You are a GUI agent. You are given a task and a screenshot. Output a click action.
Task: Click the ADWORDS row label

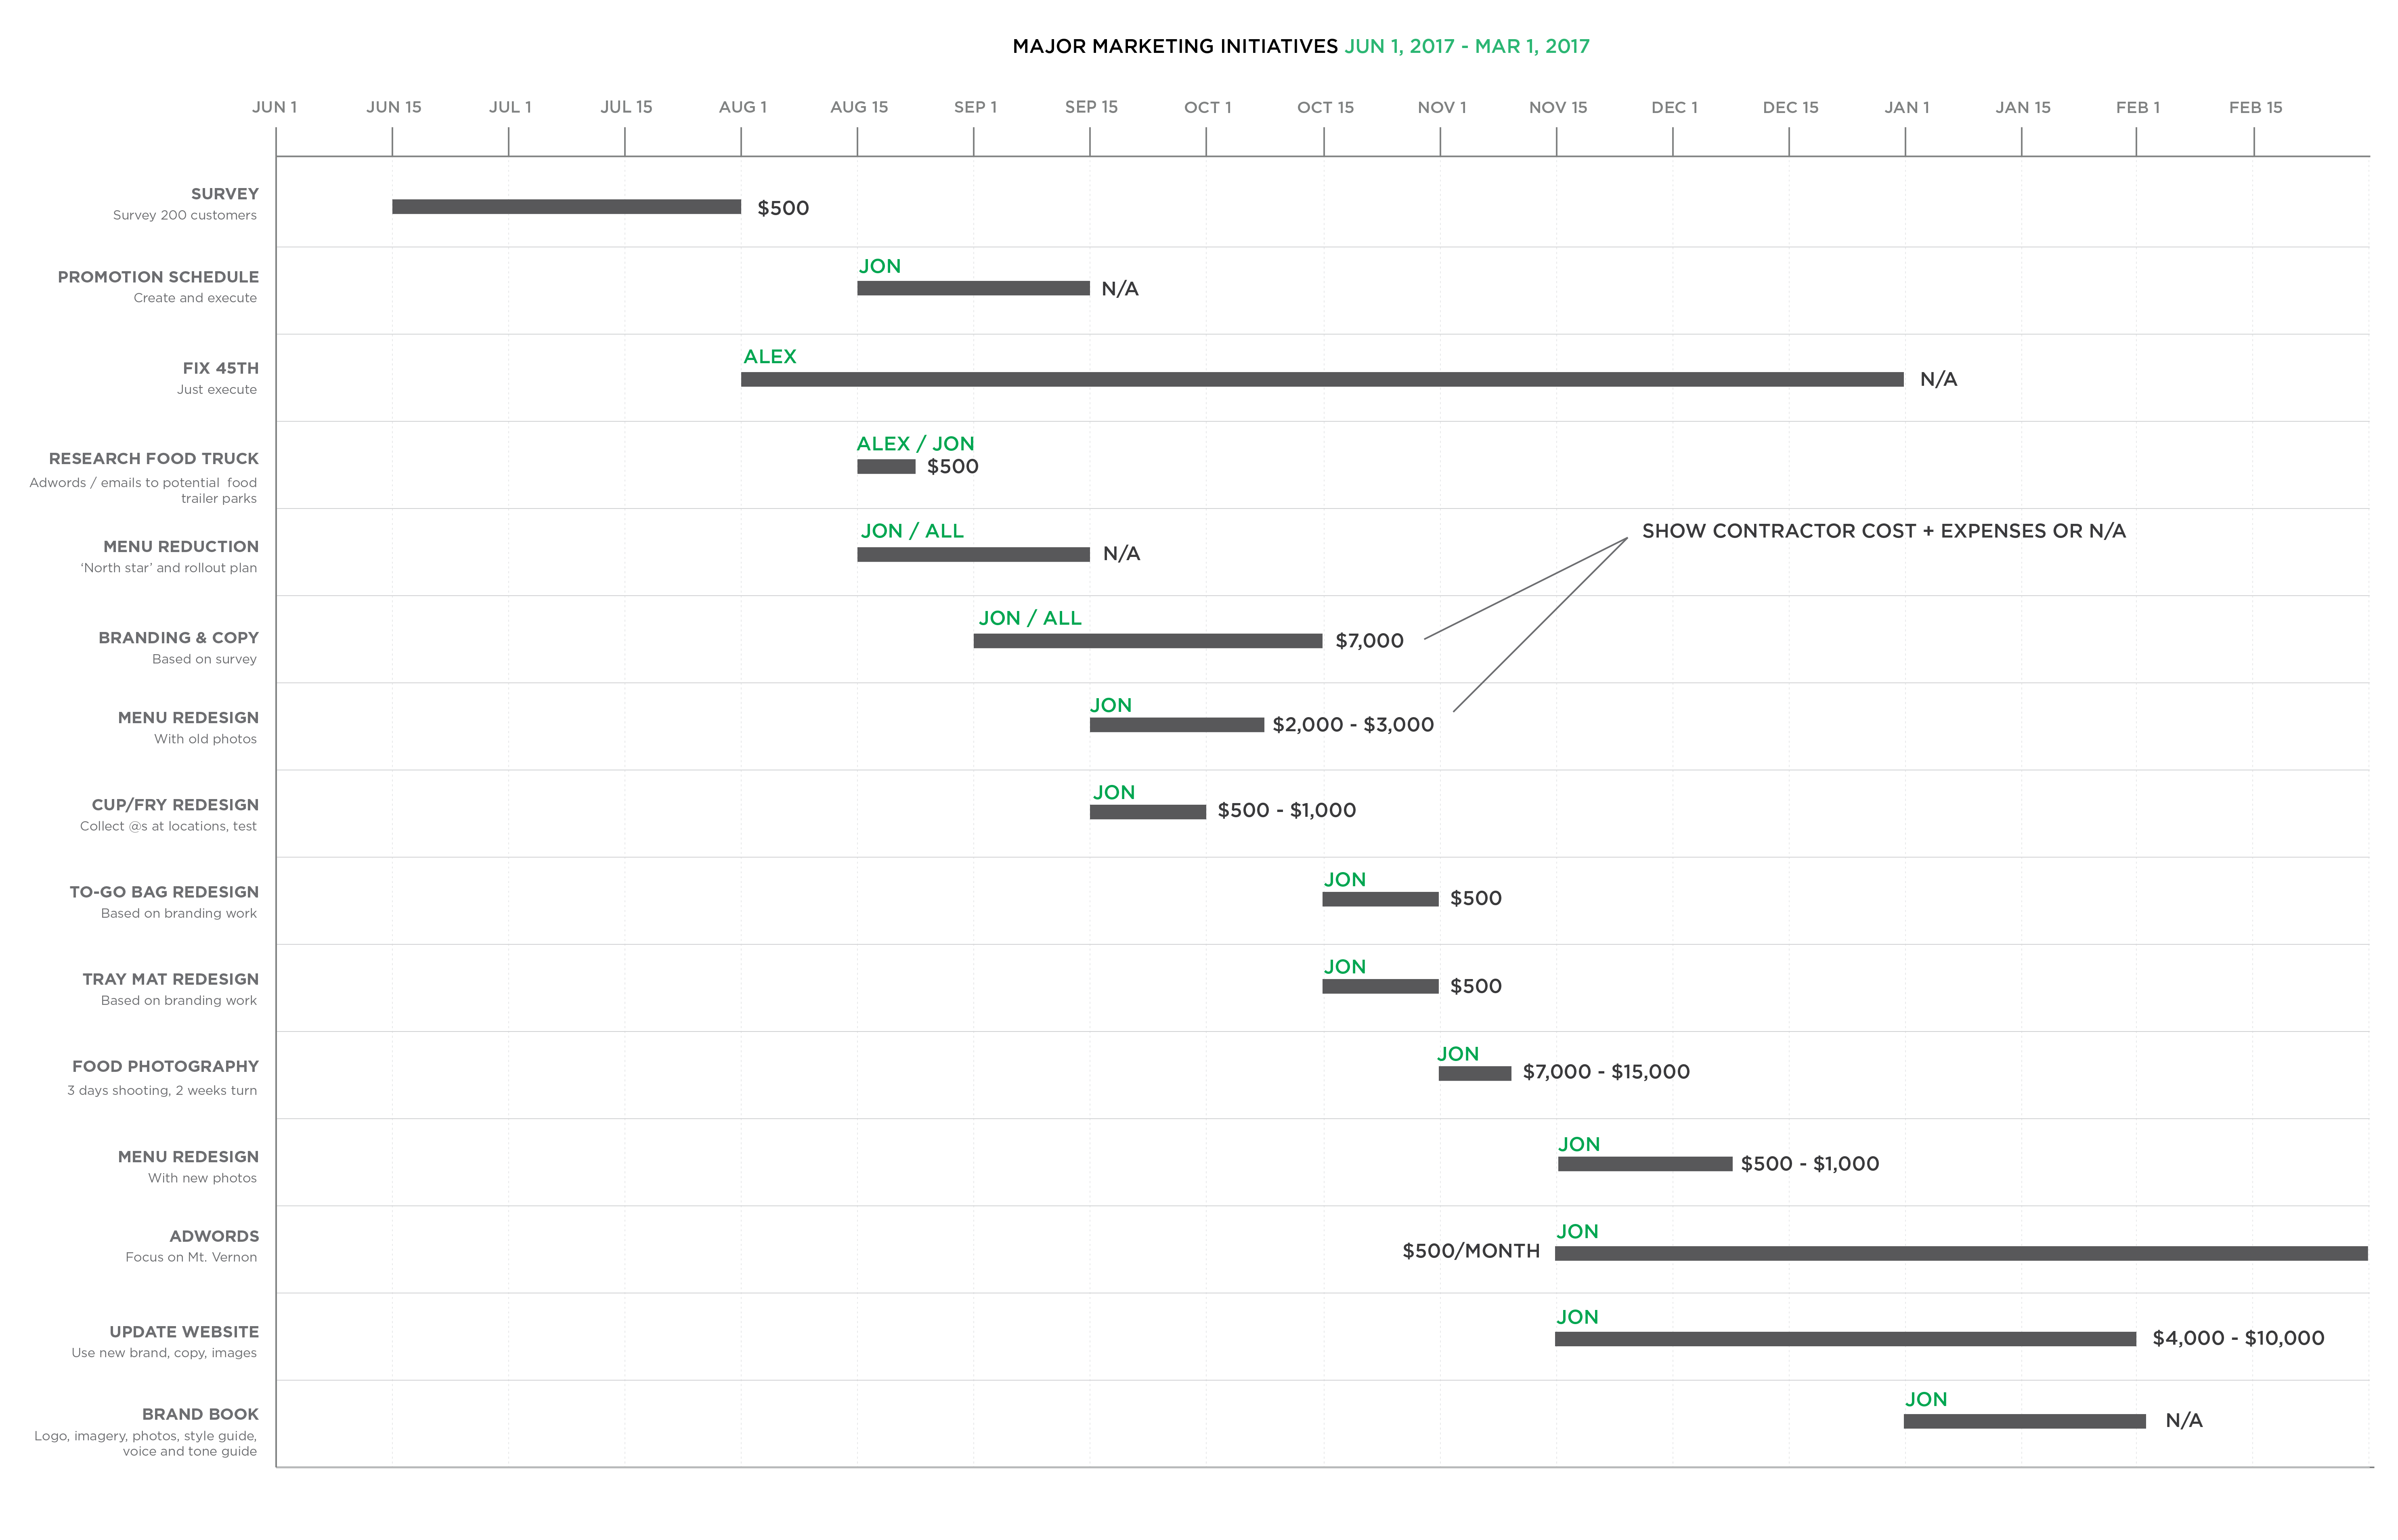pyautogui.click(x=214, y=1236)
